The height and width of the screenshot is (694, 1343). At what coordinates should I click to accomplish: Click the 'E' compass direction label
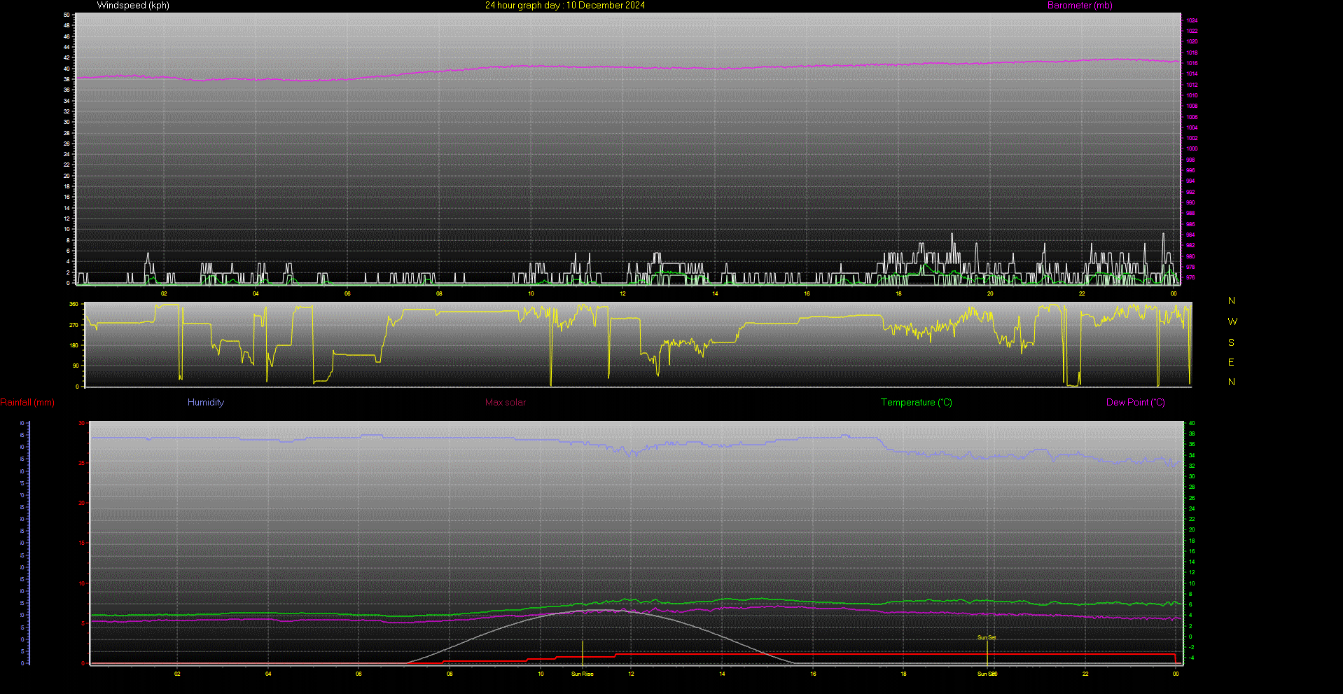point(1231,363)
